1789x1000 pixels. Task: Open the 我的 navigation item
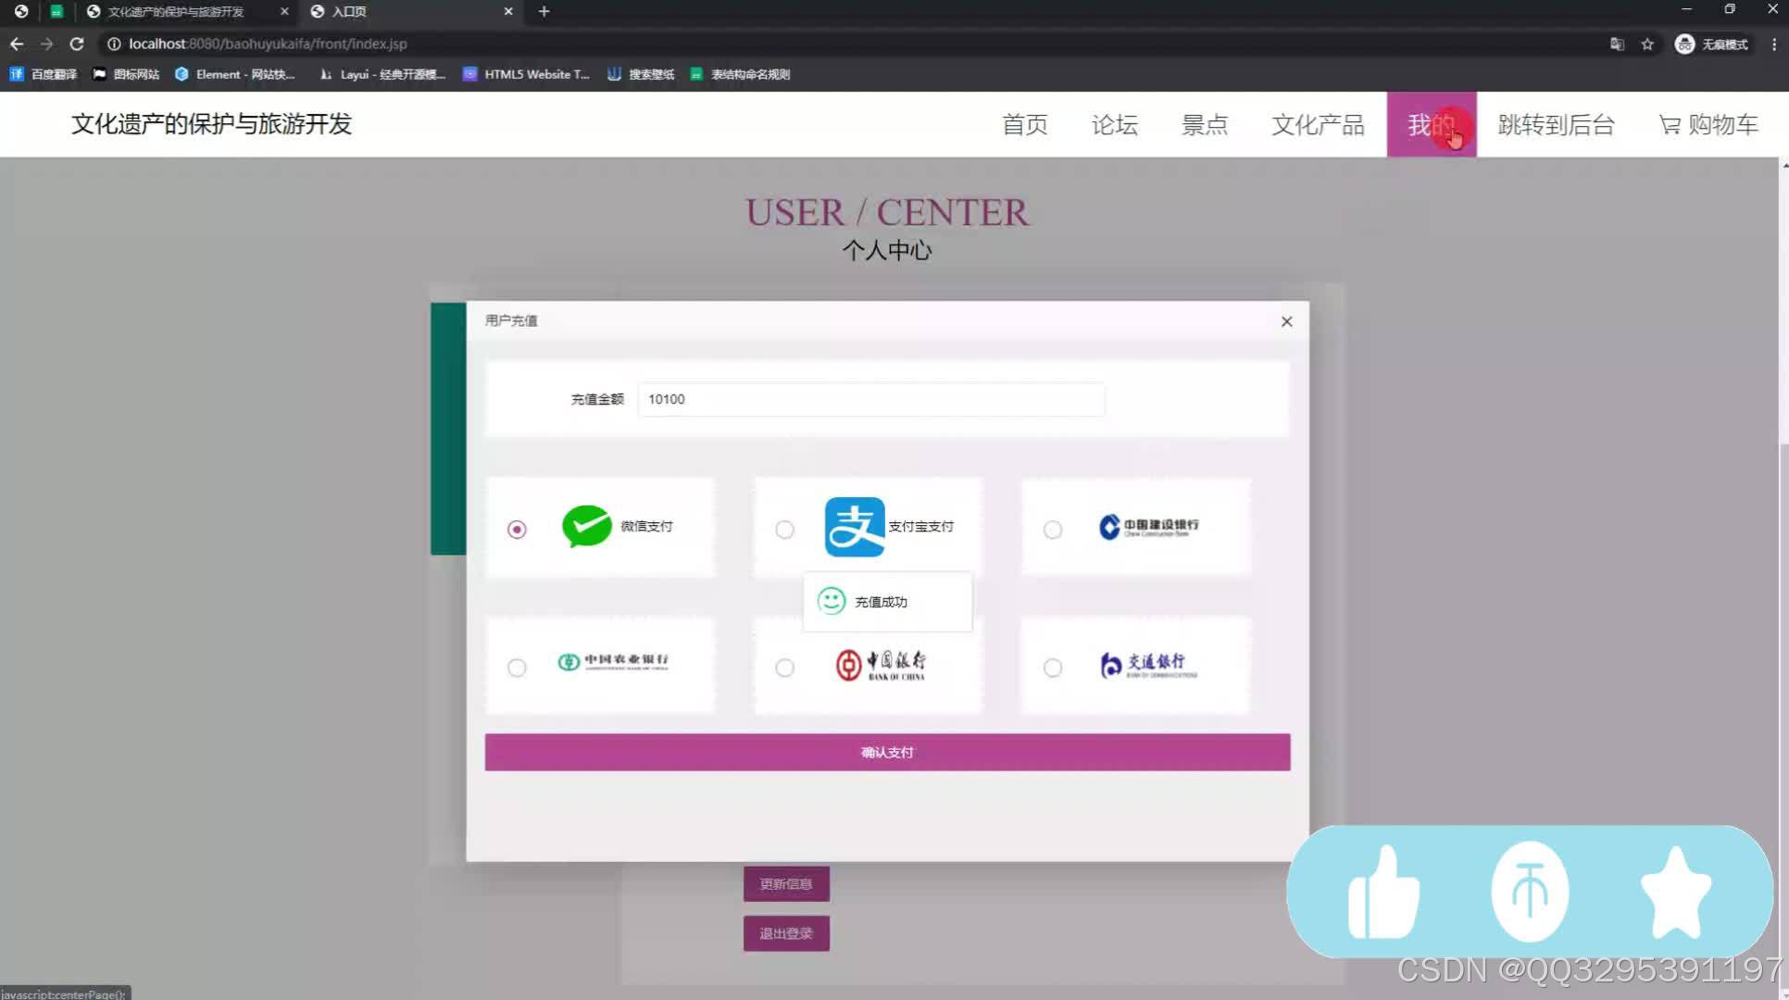tap(1432, 124)
